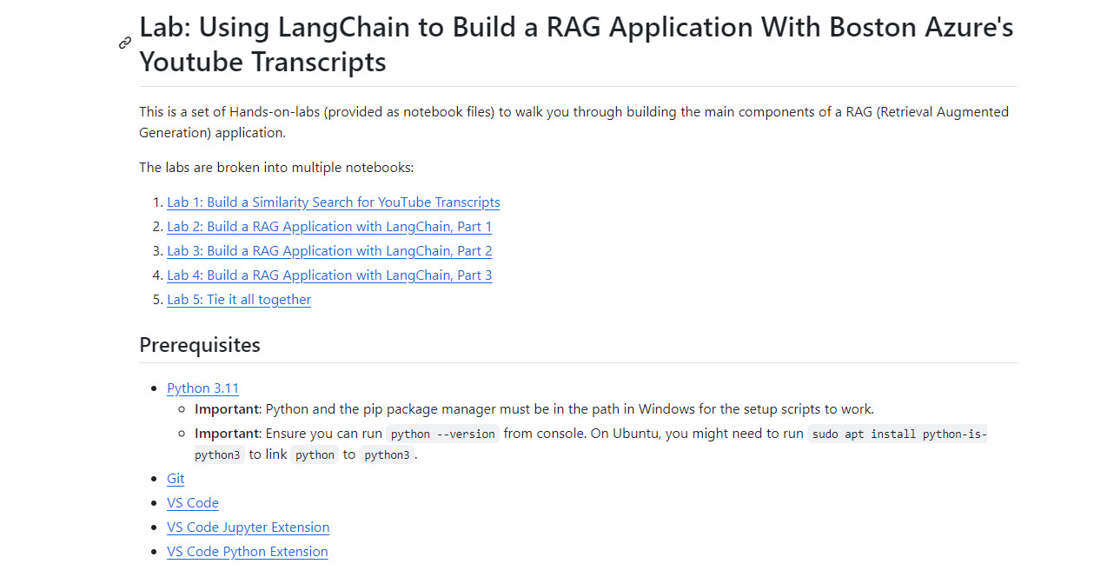Open Lab 4: RAG Application Part 3 link
The image size is (1114, 577).
click(x=329, y=275)
